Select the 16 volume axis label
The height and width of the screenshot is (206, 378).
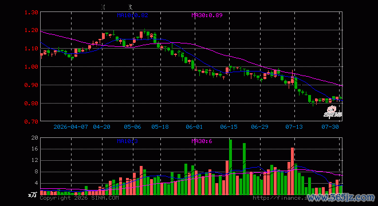[x=35, y=149]
